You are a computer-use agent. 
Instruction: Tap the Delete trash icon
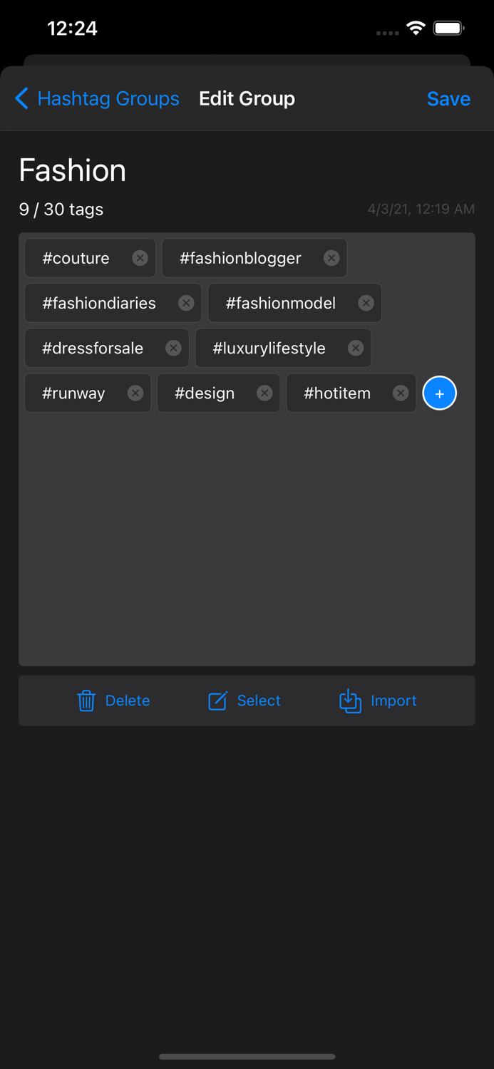click(x=86, y=701)
